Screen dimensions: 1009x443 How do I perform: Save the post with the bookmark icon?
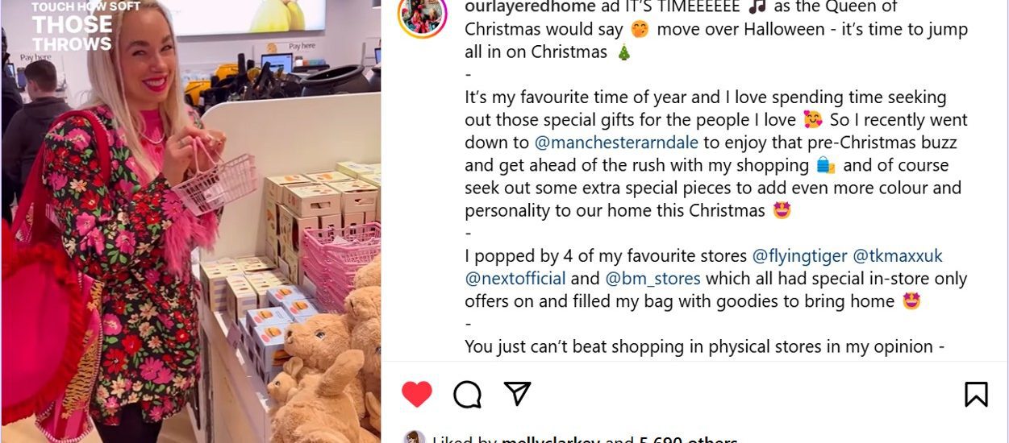[976, 394]
